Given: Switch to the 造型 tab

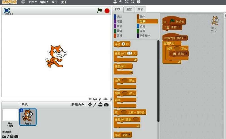Looking at the screenshot, I should [x=129, y=9].
